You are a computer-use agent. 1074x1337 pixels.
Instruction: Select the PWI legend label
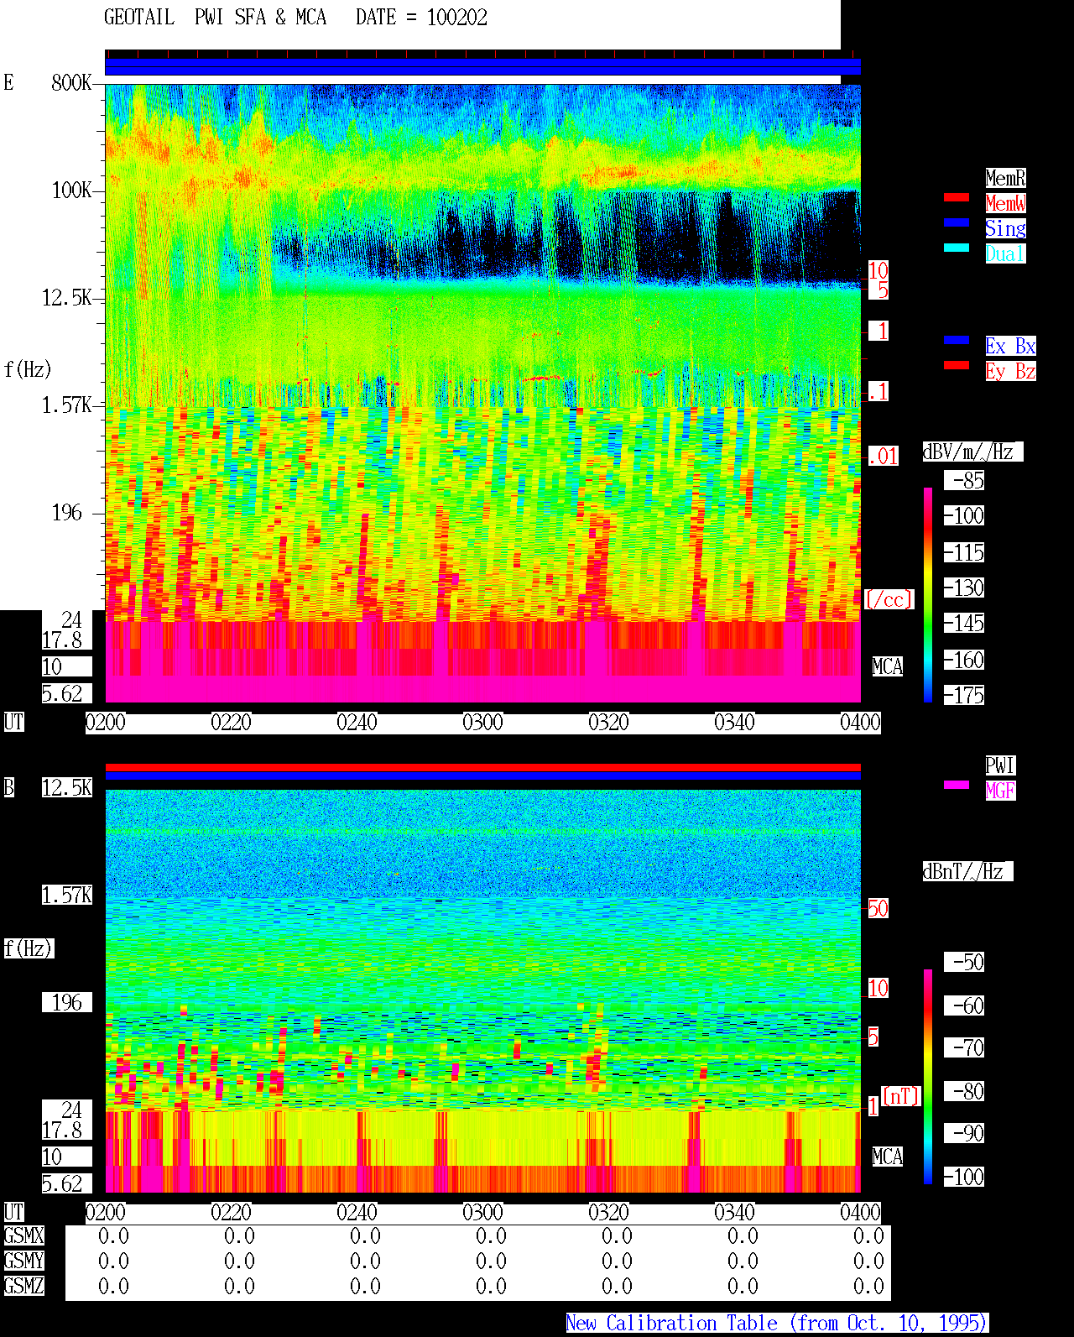pyautogui.click(x=1000, y=765)
